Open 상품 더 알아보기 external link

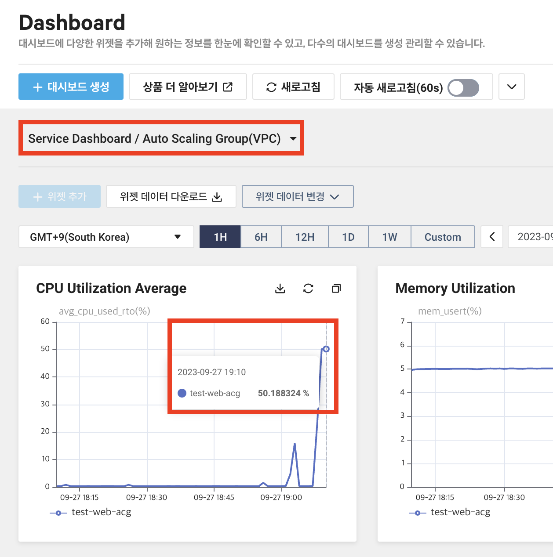click(x=188, y=87)
